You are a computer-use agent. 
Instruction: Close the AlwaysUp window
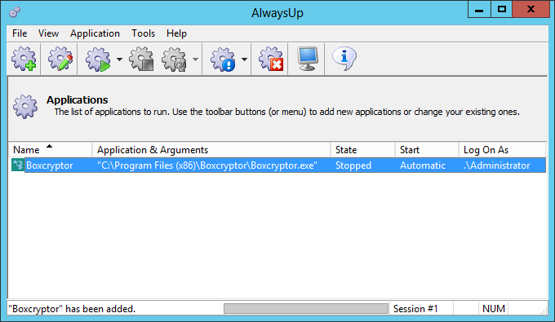[x=531, y=9]
